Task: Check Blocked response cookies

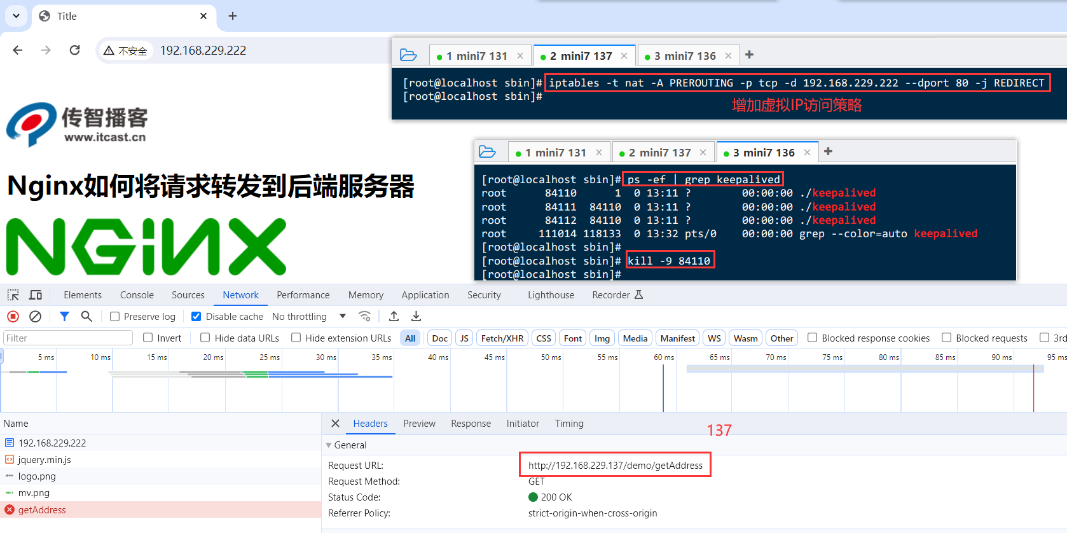Action: click(x=812, y=338)
